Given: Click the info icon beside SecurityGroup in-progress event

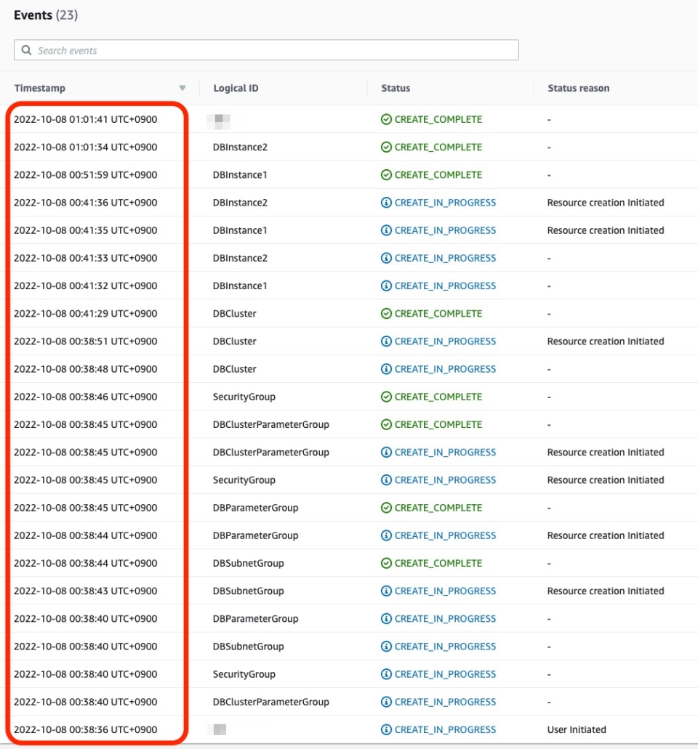Looking at the screenshot, I should point(385,479).
